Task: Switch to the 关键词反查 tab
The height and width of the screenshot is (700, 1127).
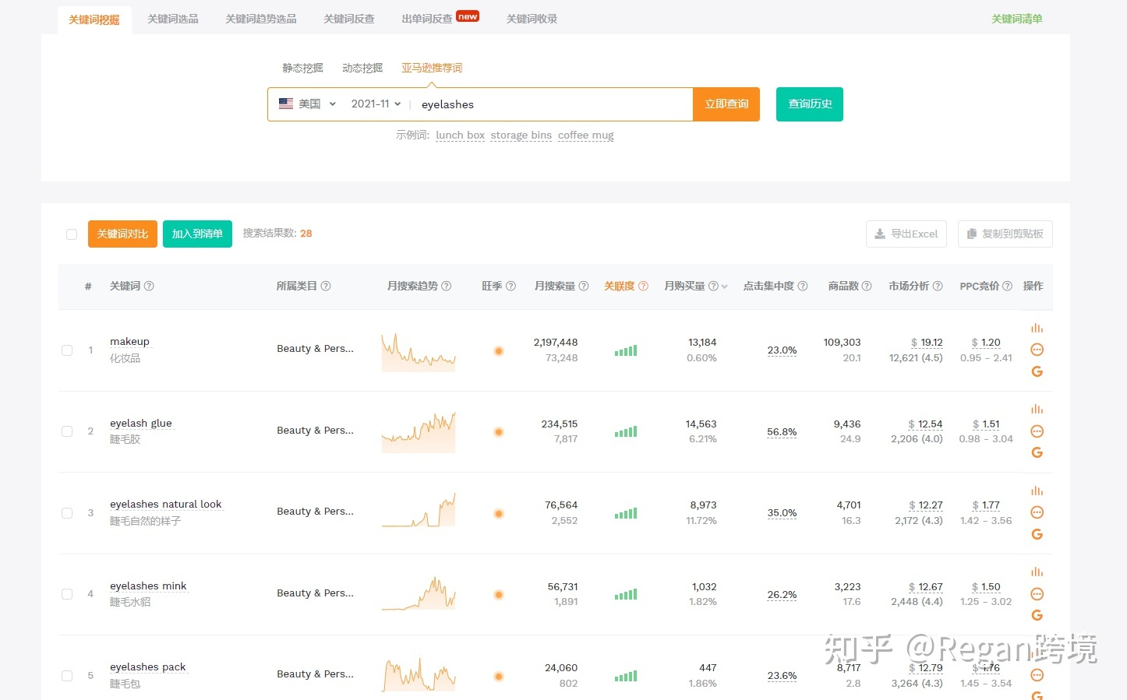Action: coord(348,19)
